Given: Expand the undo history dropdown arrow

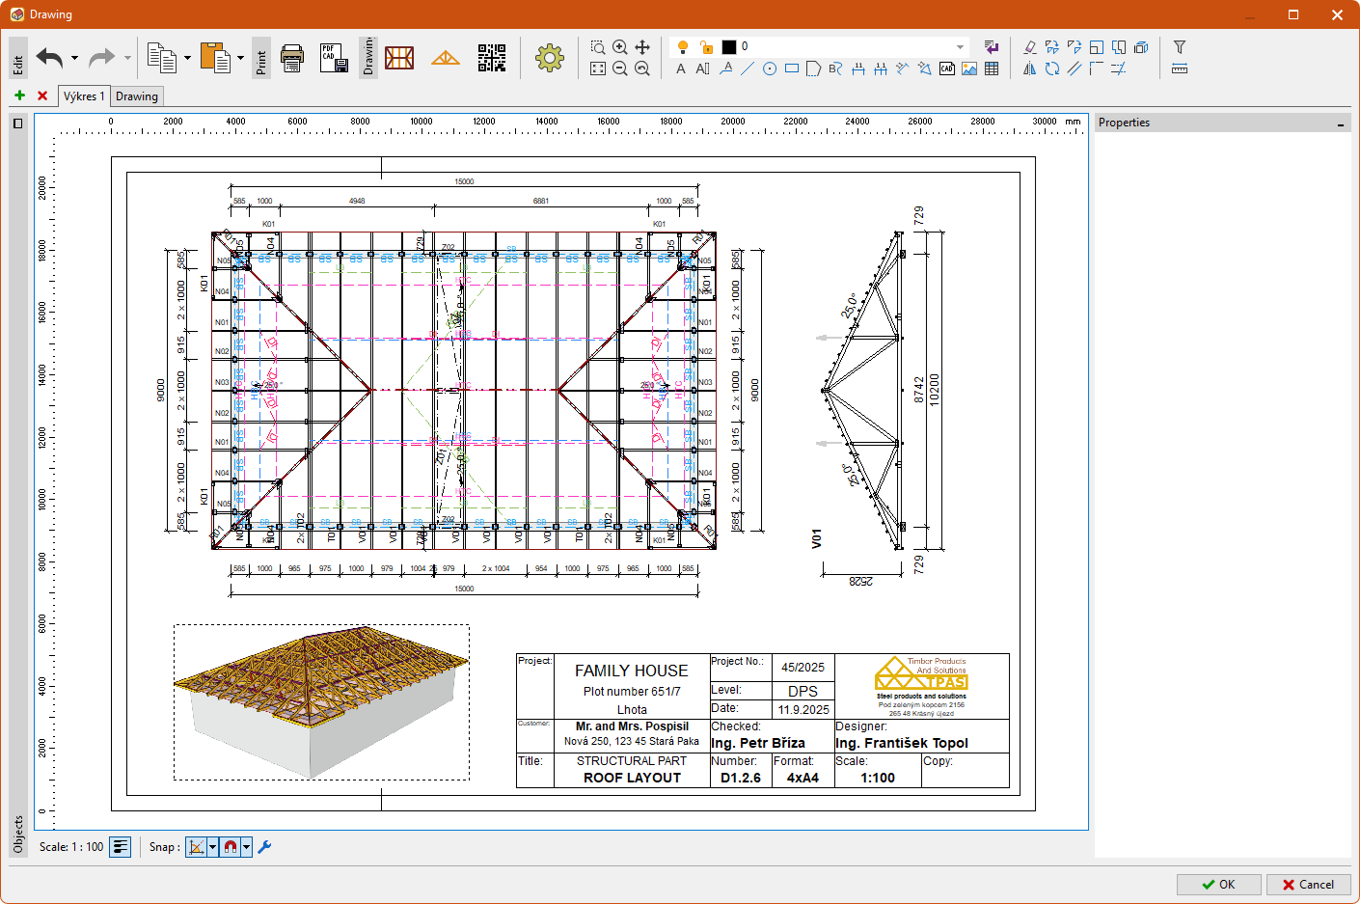Looking at the screenshot, I should coord(74,58).
